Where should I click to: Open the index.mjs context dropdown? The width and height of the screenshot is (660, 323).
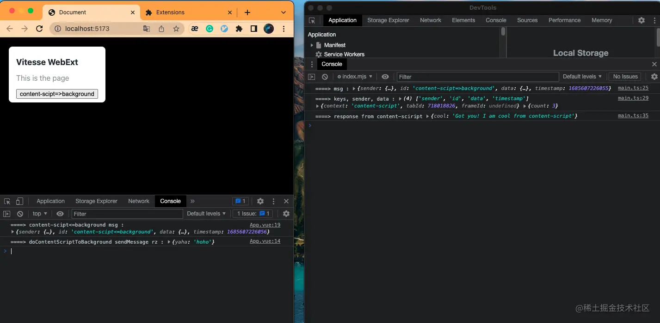(355, 77)
